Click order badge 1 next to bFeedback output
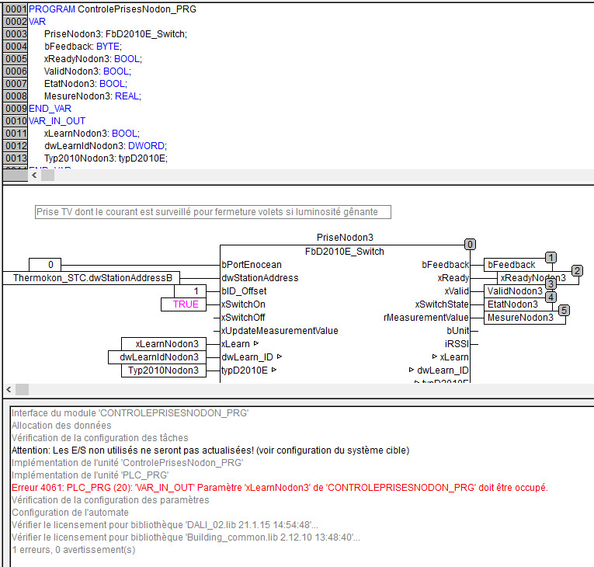The height and width of the screenshot is (567, 594). coord(550,257)
